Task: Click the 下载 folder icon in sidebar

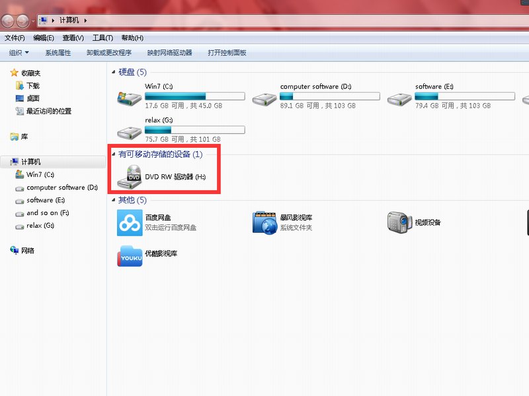Action: pyautogui.click(x=20, y=86)
